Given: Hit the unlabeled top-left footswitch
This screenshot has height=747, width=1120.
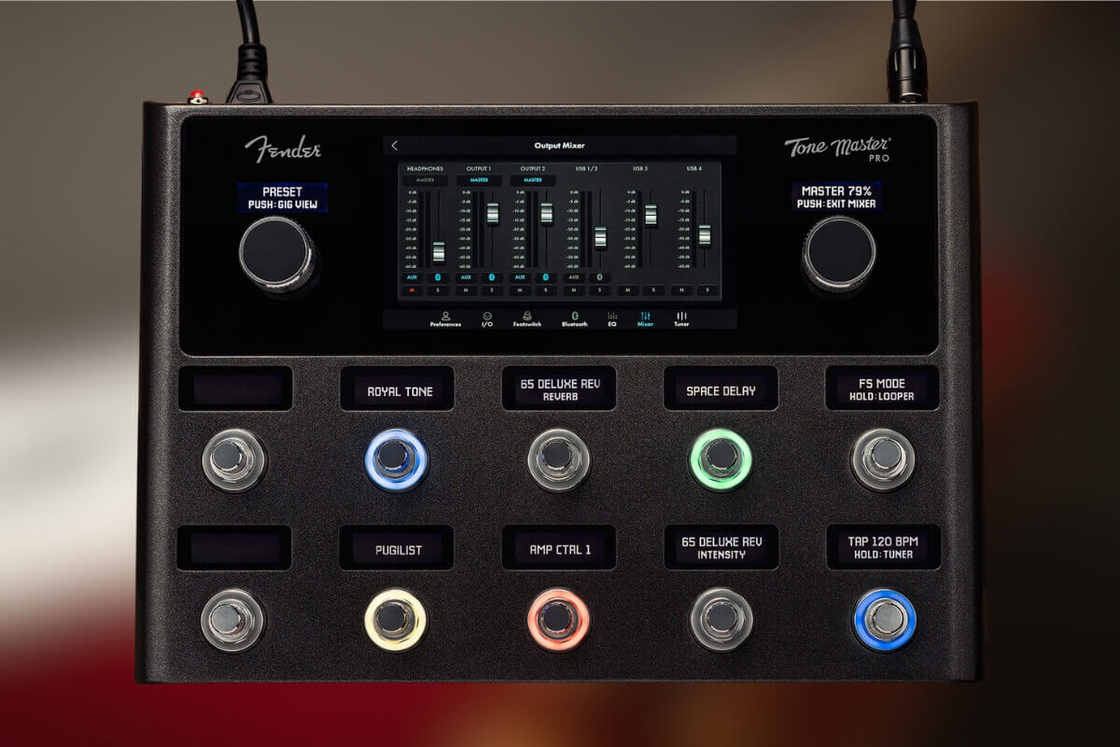Looking at the screenshot, I should (x=233, y=459).
